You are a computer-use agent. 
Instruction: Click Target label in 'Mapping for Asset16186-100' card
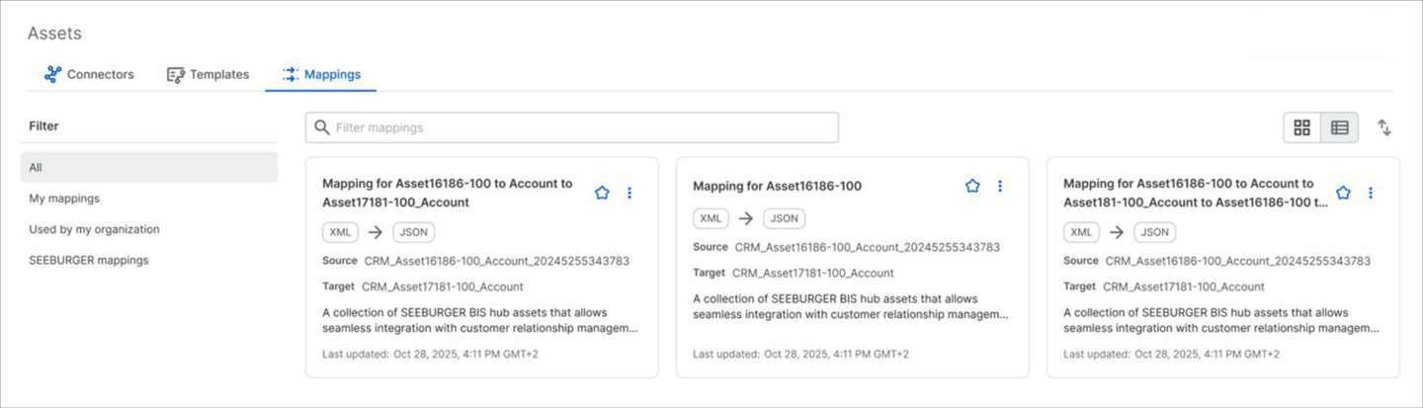[710, 273]
